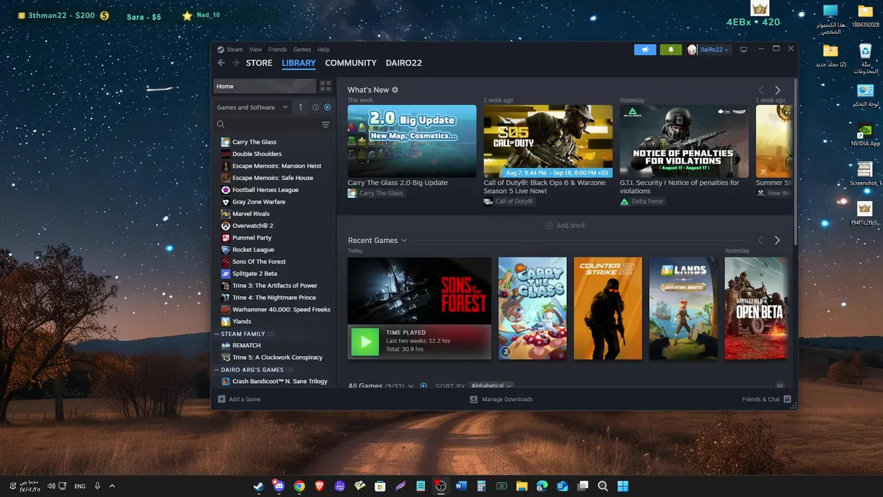883x497 pixels.
Task: Collapse DAIRO ARG'S GAMES section
Action: coord(217,370)
